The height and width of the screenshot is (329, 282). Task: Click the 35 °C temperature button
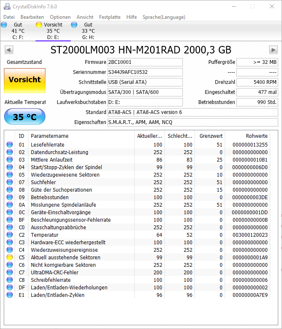25,116
